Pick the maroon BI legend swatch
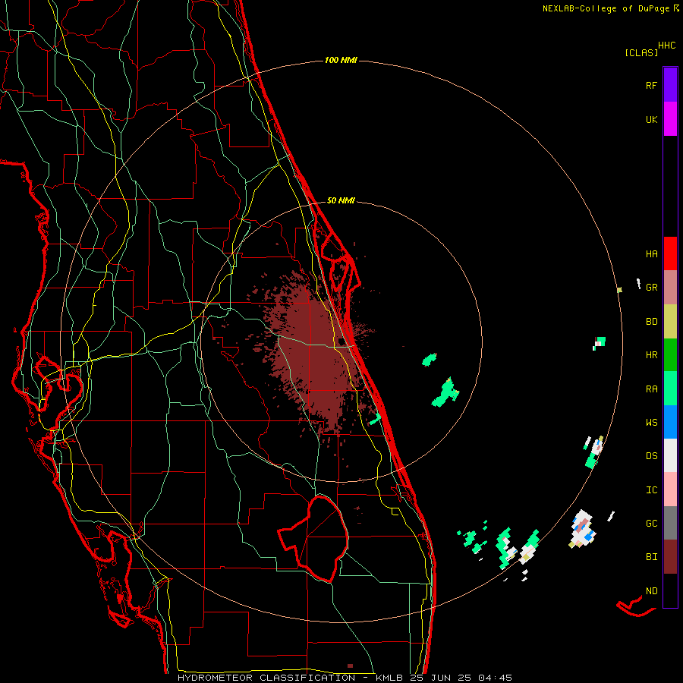Image resolution: width=683 pixels, height=683 pixels. coord(670,557)
